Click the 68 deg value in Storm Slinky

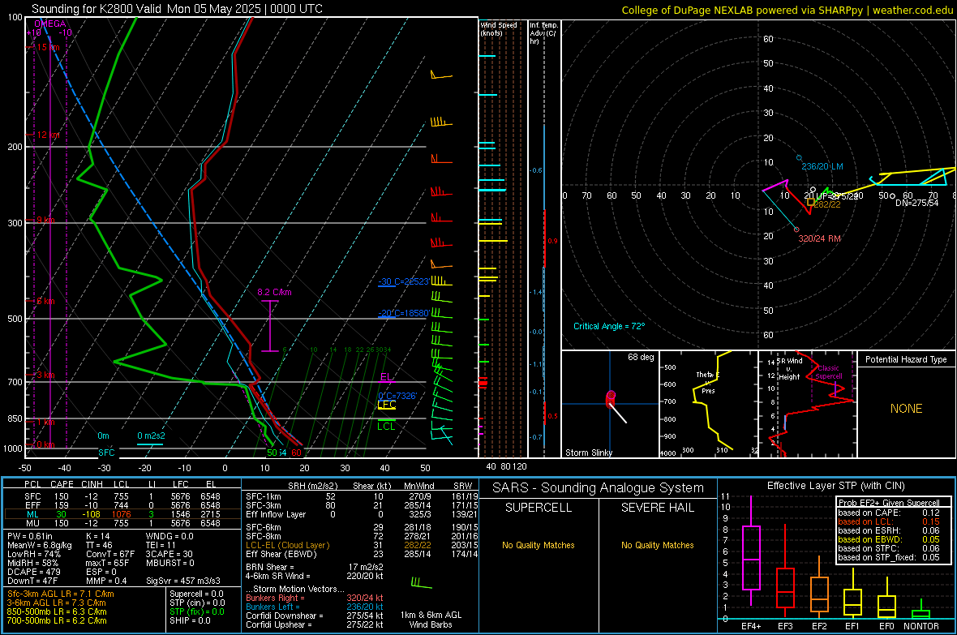tap(641, 357)
